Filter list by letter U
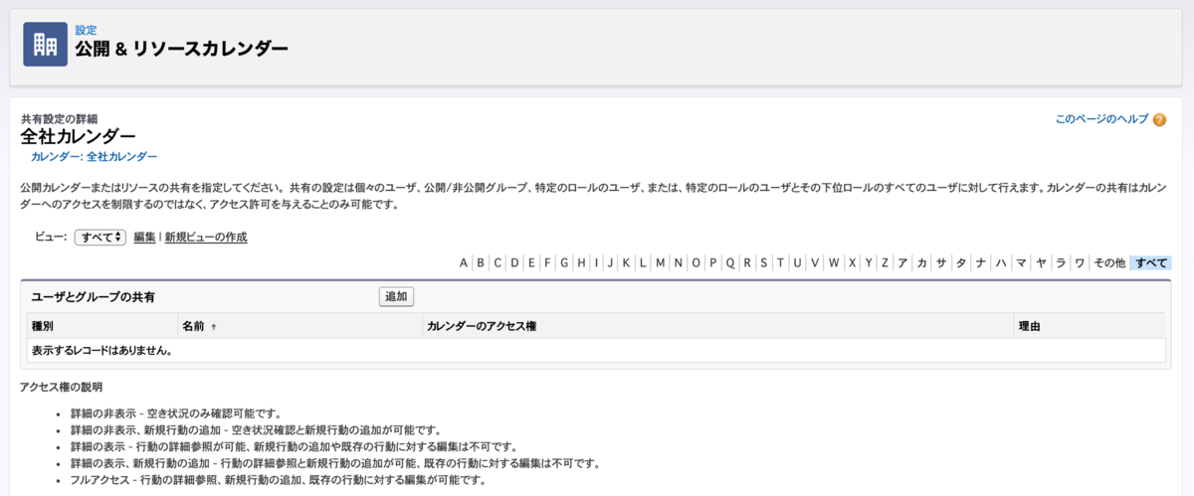This screenshot has width=1194, height=496. pyautogui.click(x=797, y=263)
